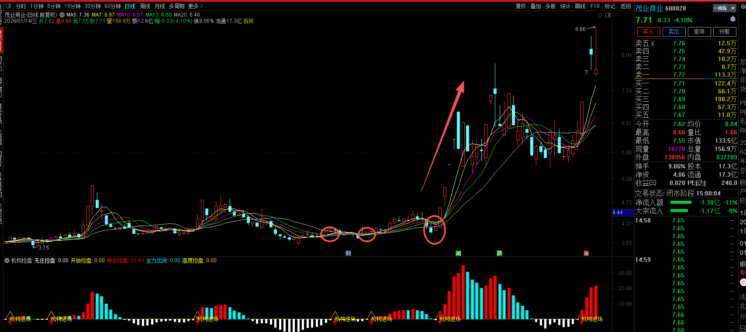Open the 多周期 multi-period view

tap(176, 6)
